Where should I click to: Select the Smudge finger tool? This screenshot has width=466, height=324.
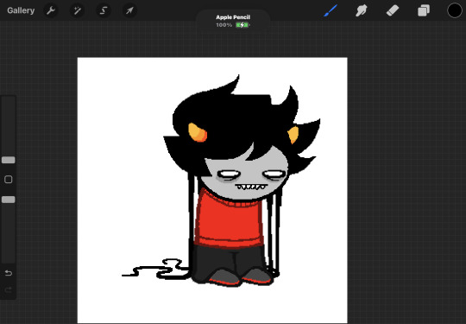[x=361, y=10]
